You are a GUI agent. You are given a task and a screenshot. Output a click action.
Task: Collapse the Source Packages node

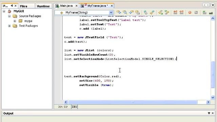point(9,16)
